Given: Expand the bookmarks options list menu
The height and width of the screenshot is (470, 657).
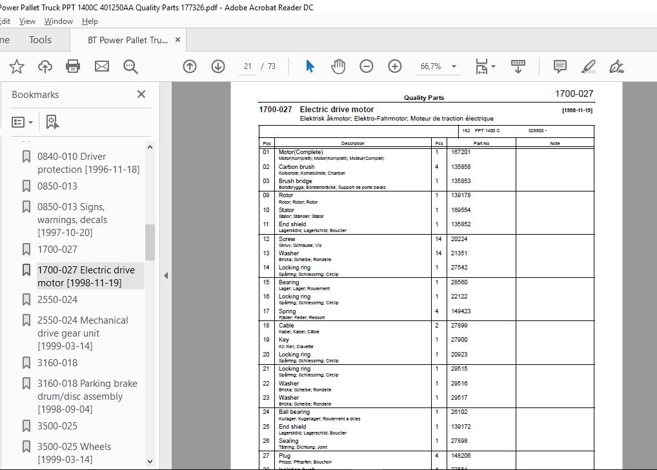Looking at the screenshot, I should (22, 122).
